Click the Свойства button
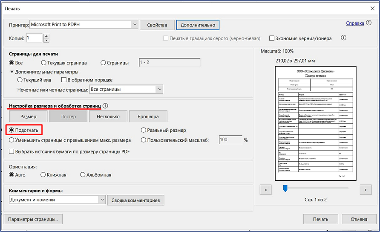This screenshot has width=380, height=232. (x=157, y=25)
